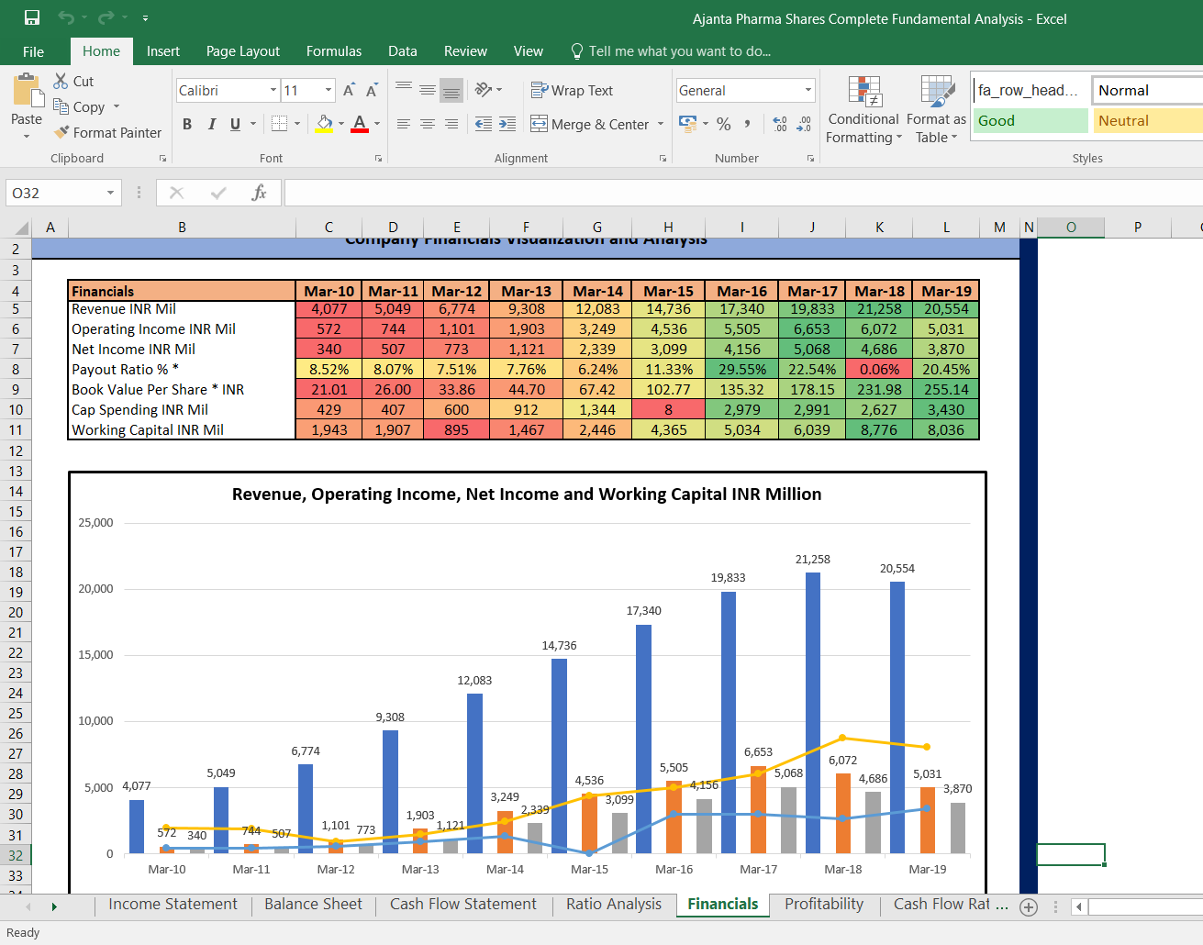Image resolution: width=1203 pixels, height=945 pixels.
Task: Click Decrease Decimal icon
Action: (804, 124)
